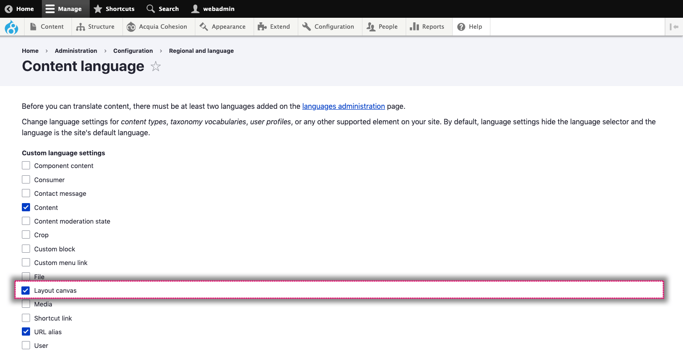Enable Content moderation state checkbox
Image resolution: width=683 pixels, height=357 pixels.
pyautogui.click(x=26, y=221)
